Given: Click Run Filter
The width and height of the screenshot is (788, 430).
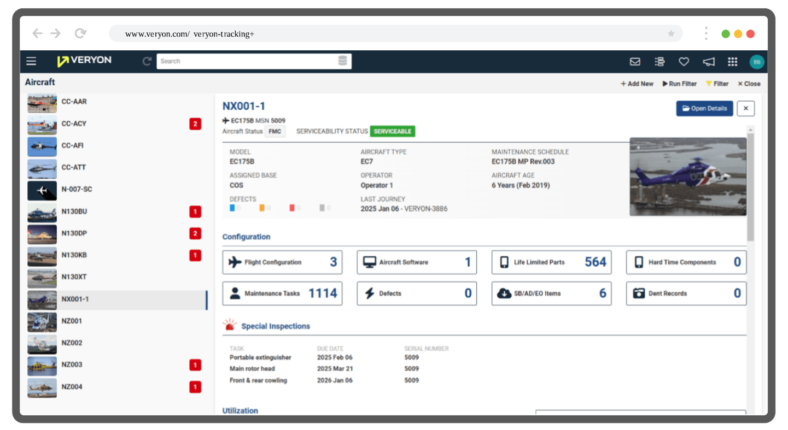Looking at the screenshot, I should click(x=680, y=84).
